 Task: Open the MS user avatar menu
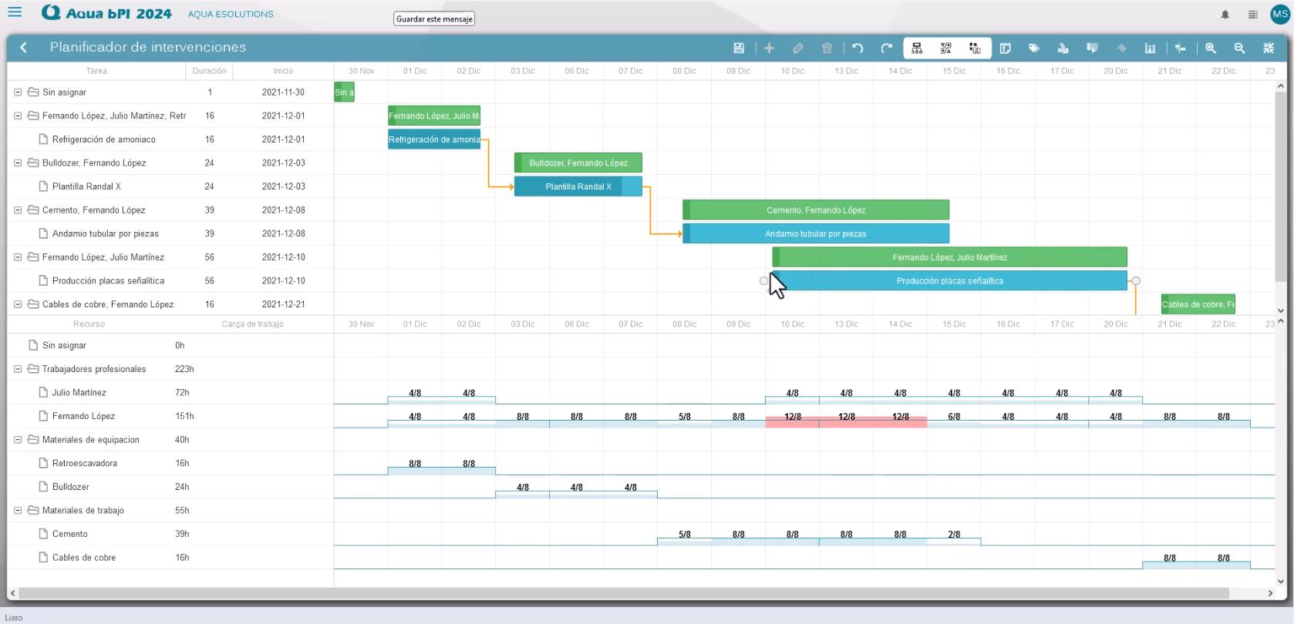point(1280,14)
